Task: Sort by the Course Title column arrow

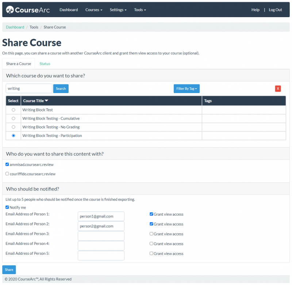Action: 47,101
